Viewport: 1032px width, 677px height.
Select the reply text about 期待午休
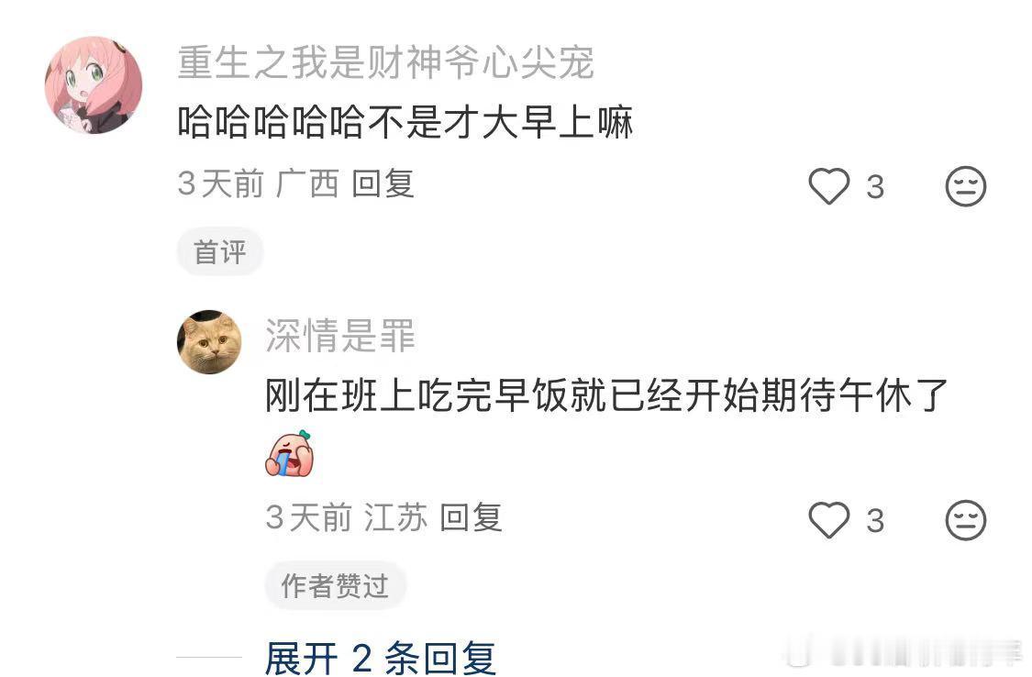606,395
